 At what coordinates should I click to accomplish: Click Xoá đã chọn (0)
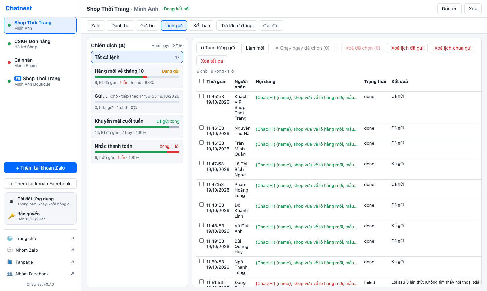tap(363, 48)
